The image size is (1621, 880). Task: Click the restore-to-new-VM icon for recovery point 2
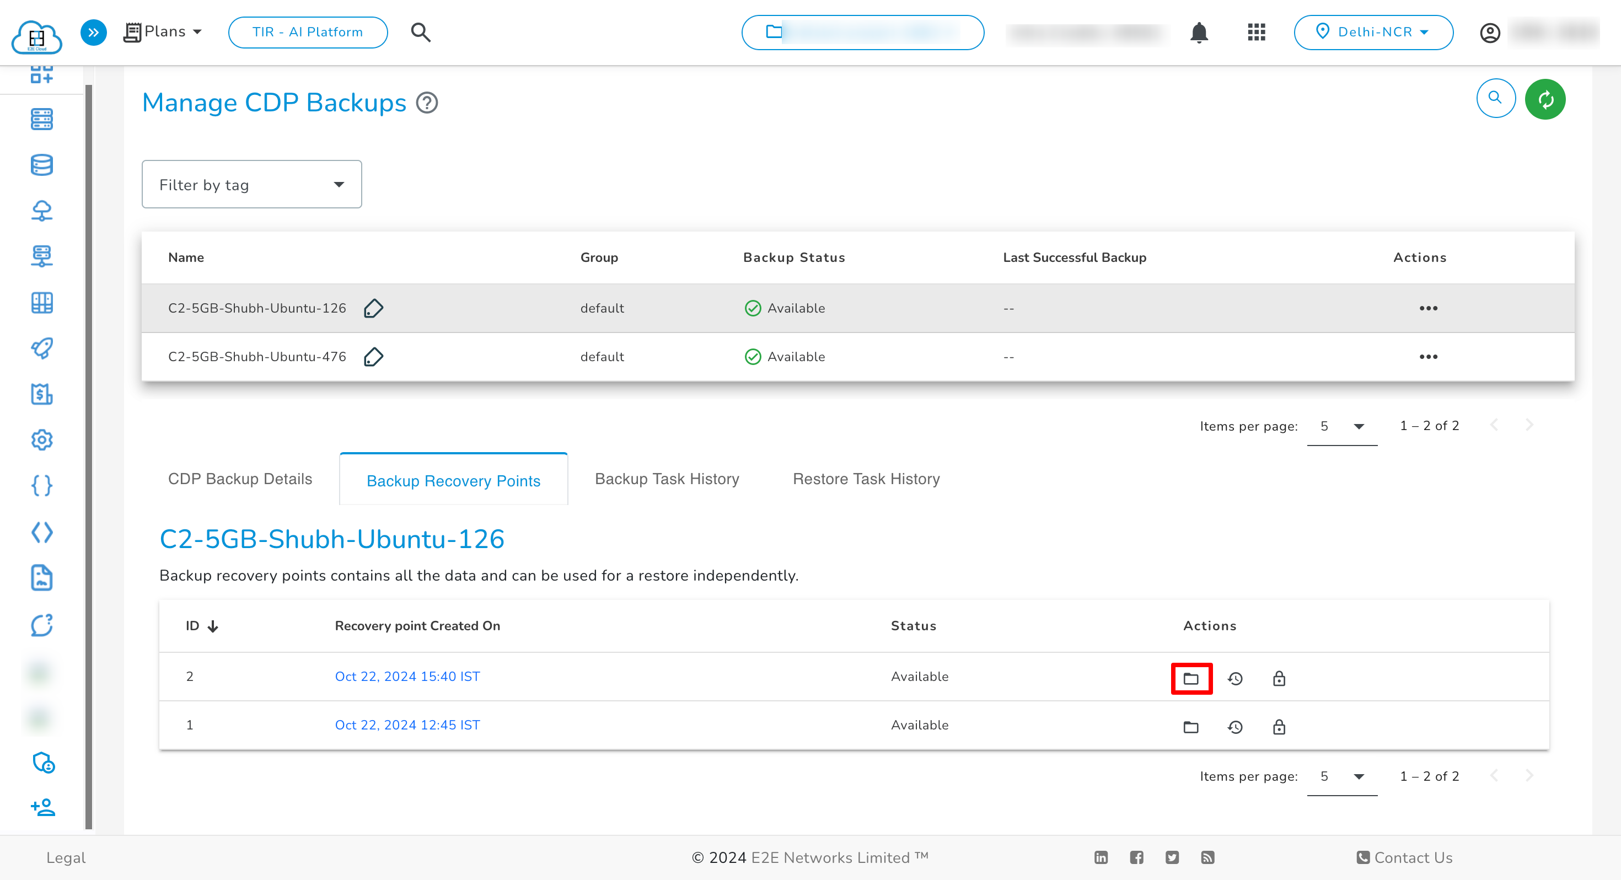point(1191,677)
